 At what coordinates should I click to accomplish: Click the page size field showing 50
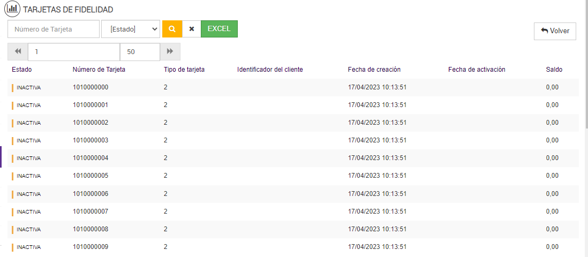click(140, 52)
